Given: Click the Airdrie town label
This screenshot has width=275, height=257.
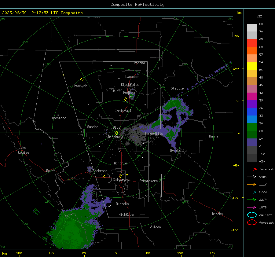Looking at the screenshot, I should [120, 163].
